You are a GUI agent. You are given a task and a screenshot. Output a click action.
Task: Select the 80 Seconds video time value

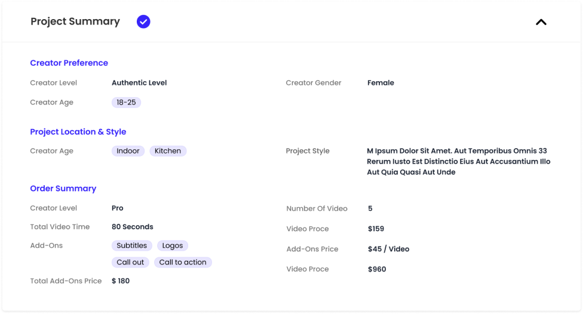coord(133,227)
